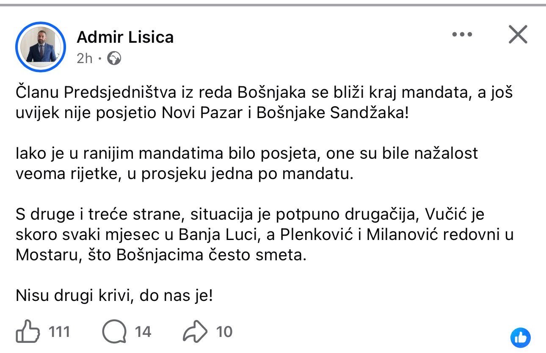The width and height of the screenshot is (546, 353).
Task: Share the post using arrow icon
Action: point(195,331)
